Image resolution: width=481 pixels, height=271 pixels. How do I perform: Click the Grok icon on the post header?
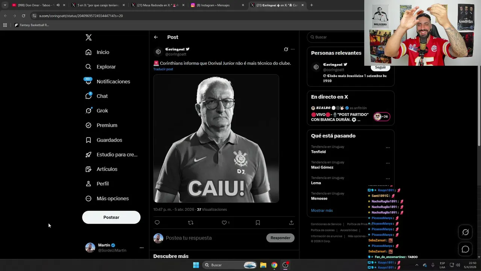click(286, 49)
